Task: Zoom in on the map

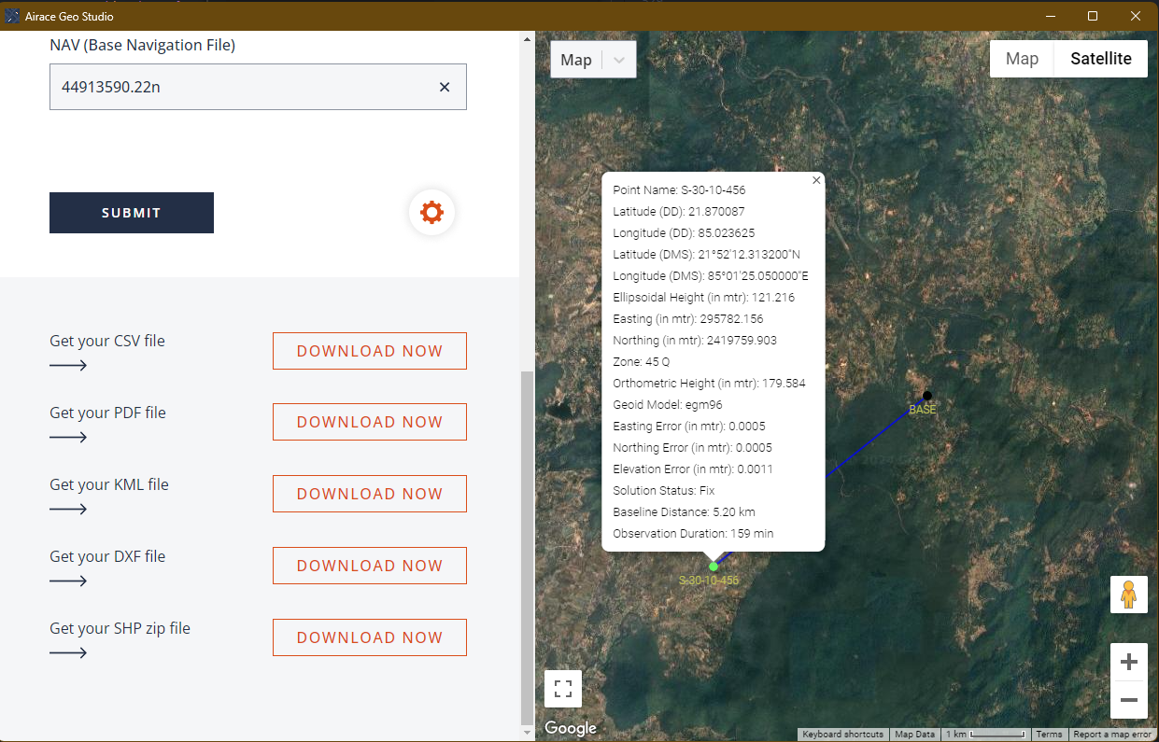Action: pos(1128,663)
